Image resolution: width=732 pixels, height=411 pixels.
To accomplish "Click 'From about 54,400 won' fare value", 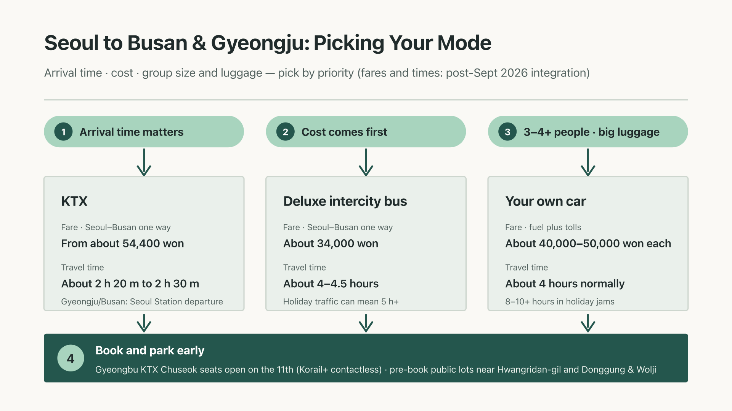I will coord(122,244).
